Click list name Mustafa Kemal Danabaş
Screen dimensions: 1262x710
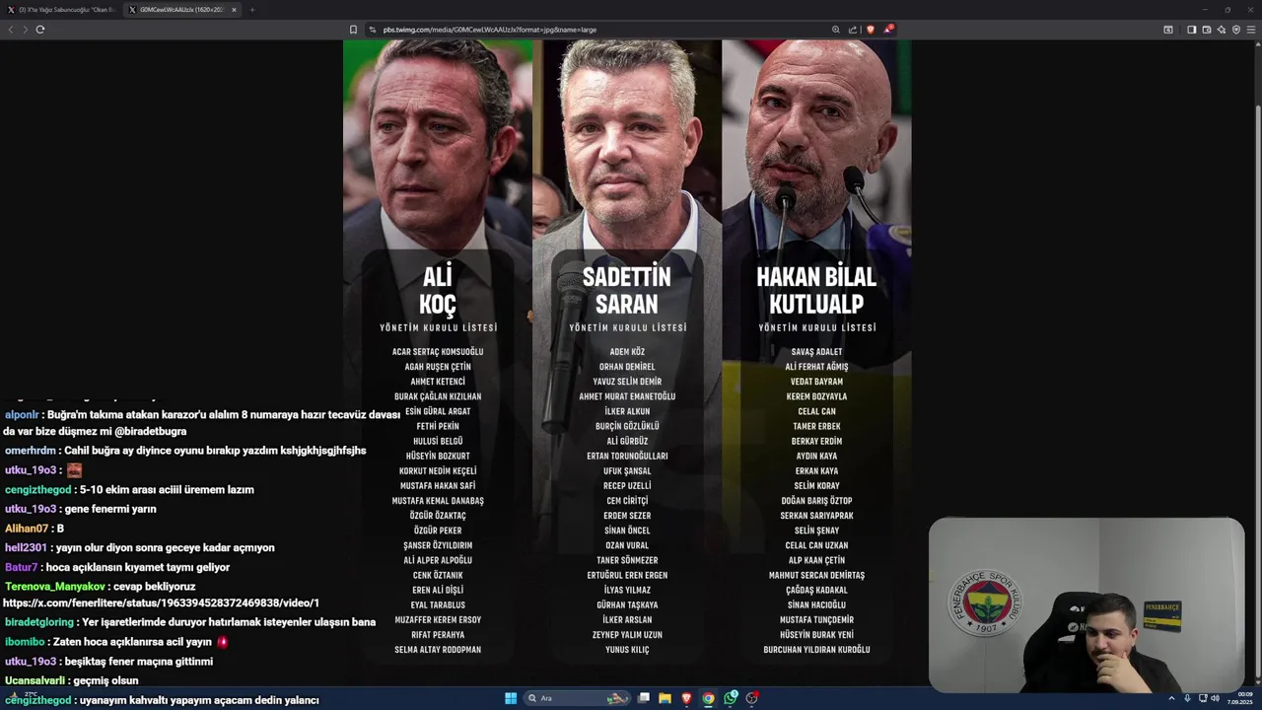click(x=438, y=501)
